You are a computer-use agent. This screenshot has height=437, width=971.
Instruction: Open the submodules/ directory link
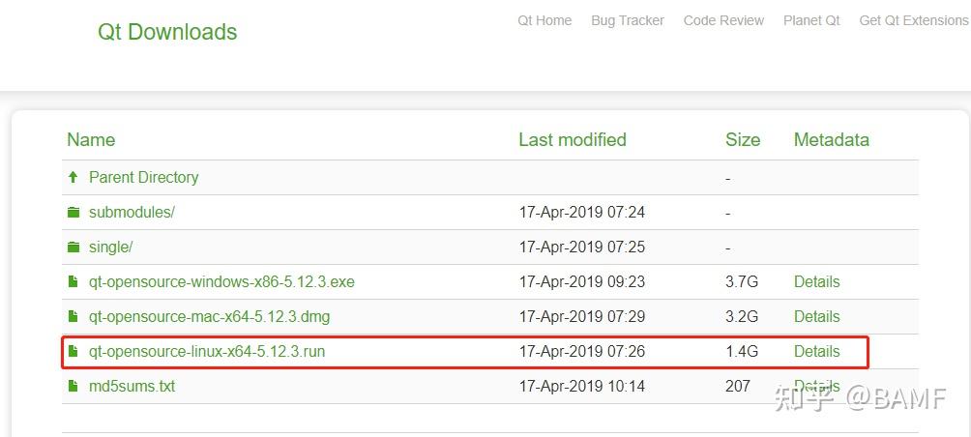coord(132,213)
